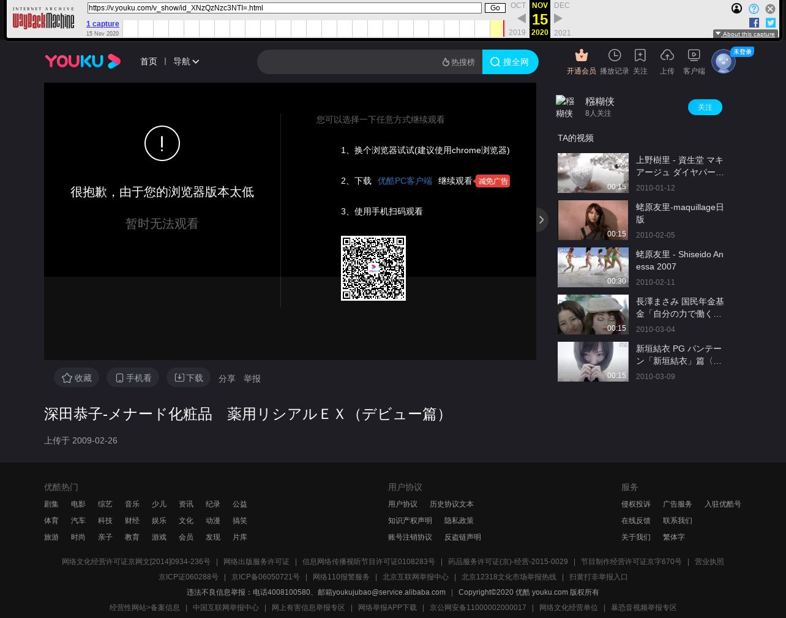Open 动漫 category in footer
Viewport: 786px width, 618px height.
(213, 521)
